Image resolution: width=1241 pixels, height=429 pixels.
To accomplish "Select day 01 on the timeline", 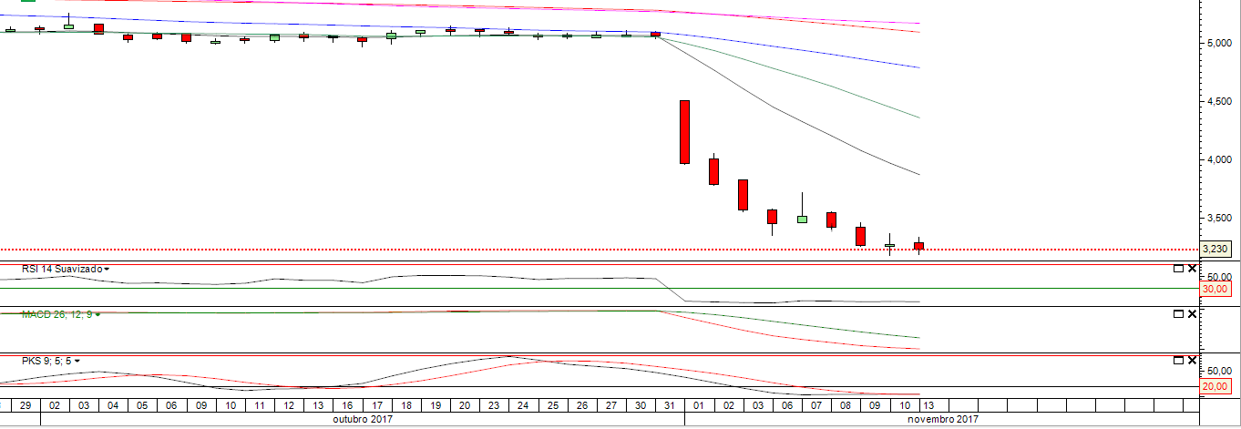I will click(x=699, y=404).
